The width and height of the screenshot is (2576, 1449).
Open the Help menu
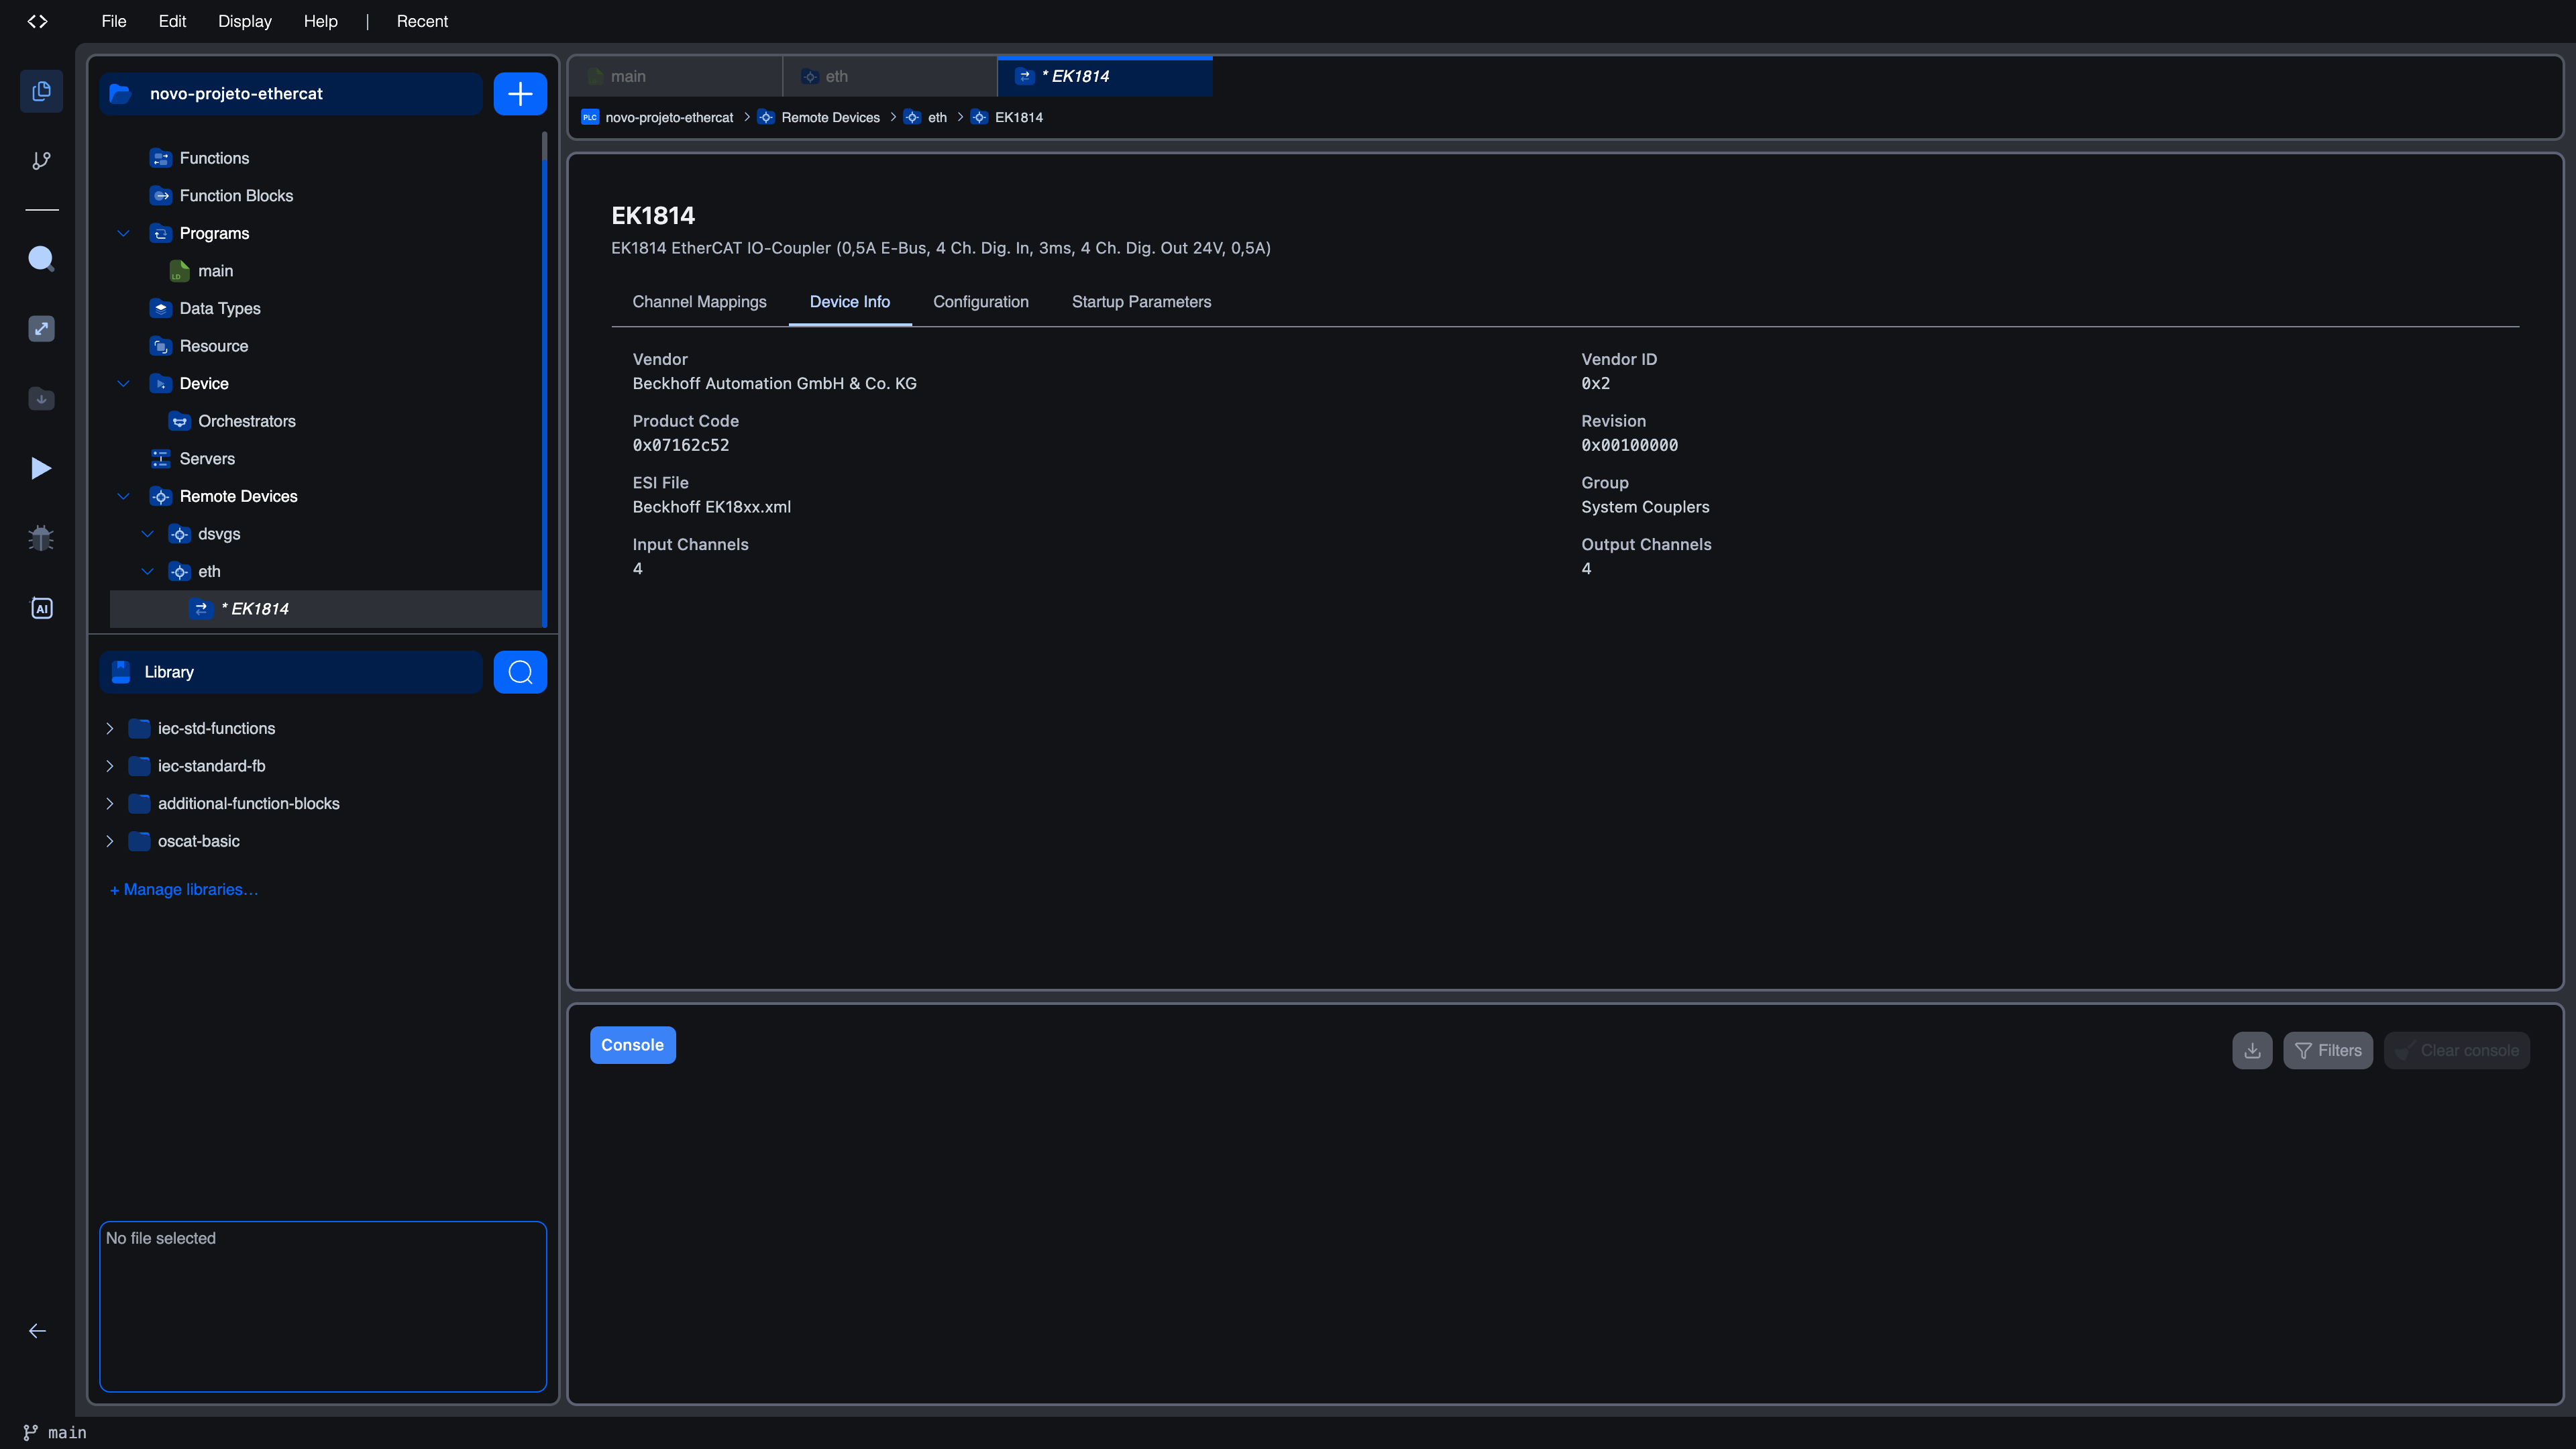[320, 21]
